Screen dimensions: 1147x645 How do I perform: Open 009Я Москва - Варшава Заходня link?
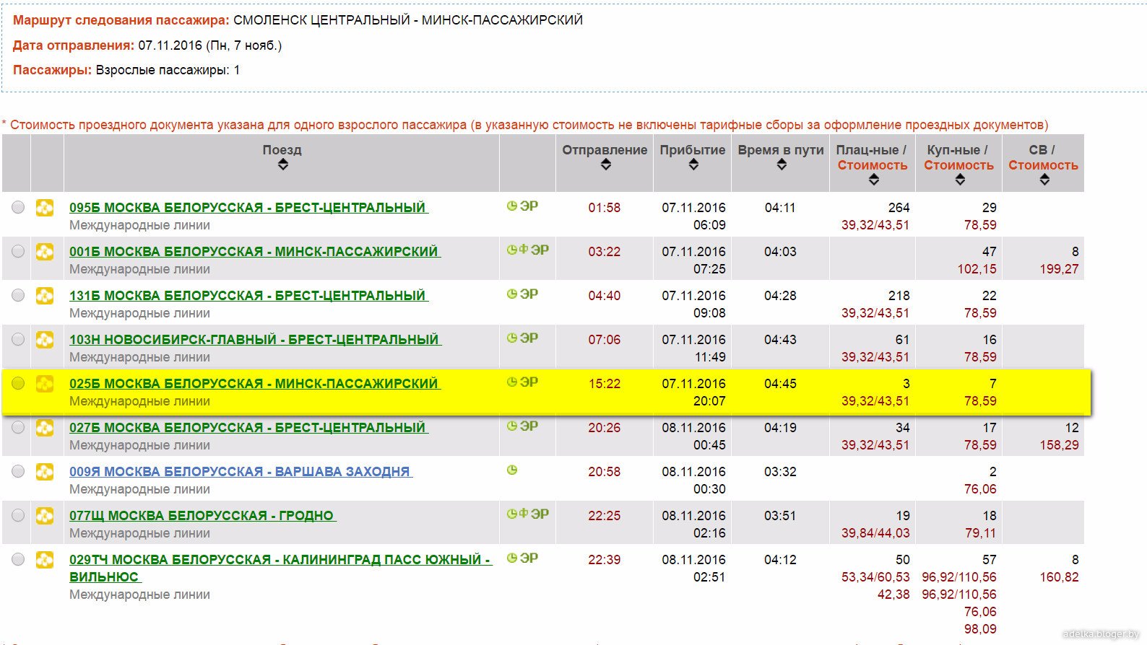(241, 472)
